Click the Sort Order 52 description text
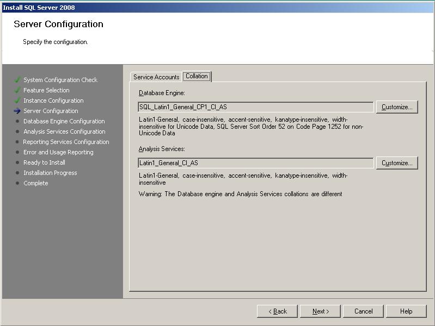Image resolution: width=435 pixels, height=326 pixels. pos(251,126)
